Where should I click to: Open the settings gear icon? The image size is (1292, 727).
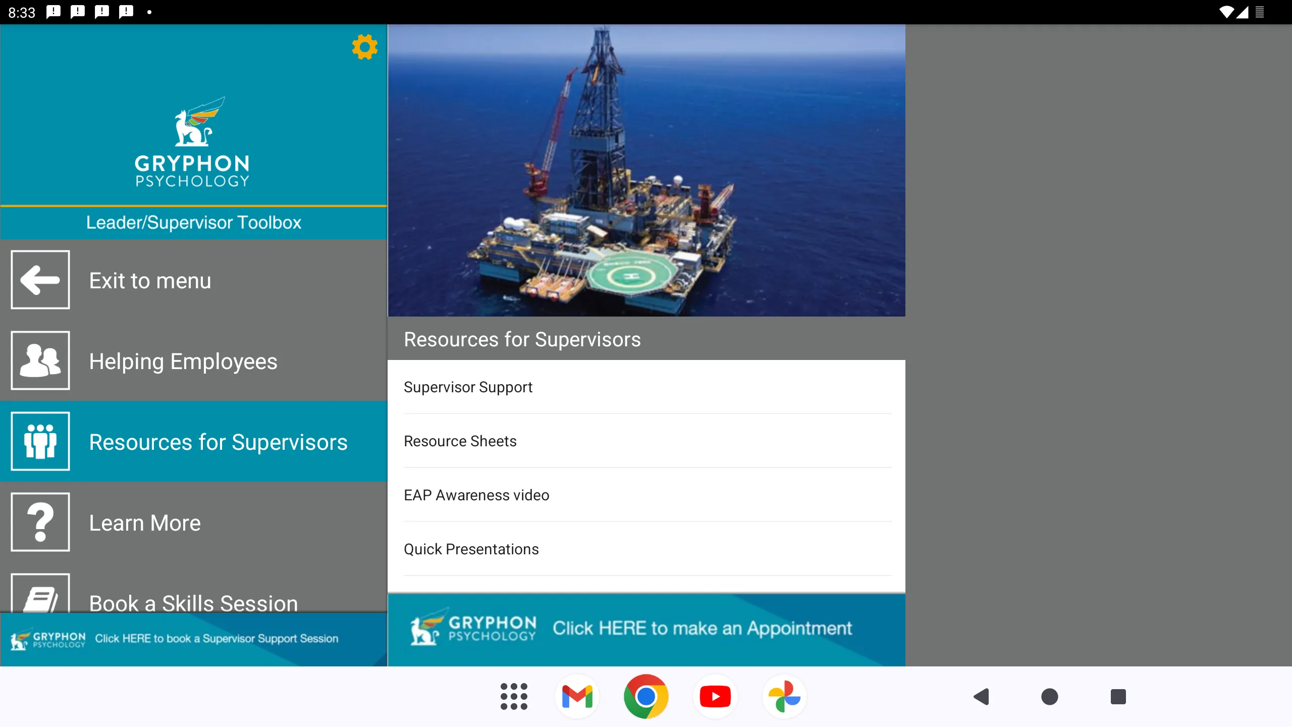(364, 48)
